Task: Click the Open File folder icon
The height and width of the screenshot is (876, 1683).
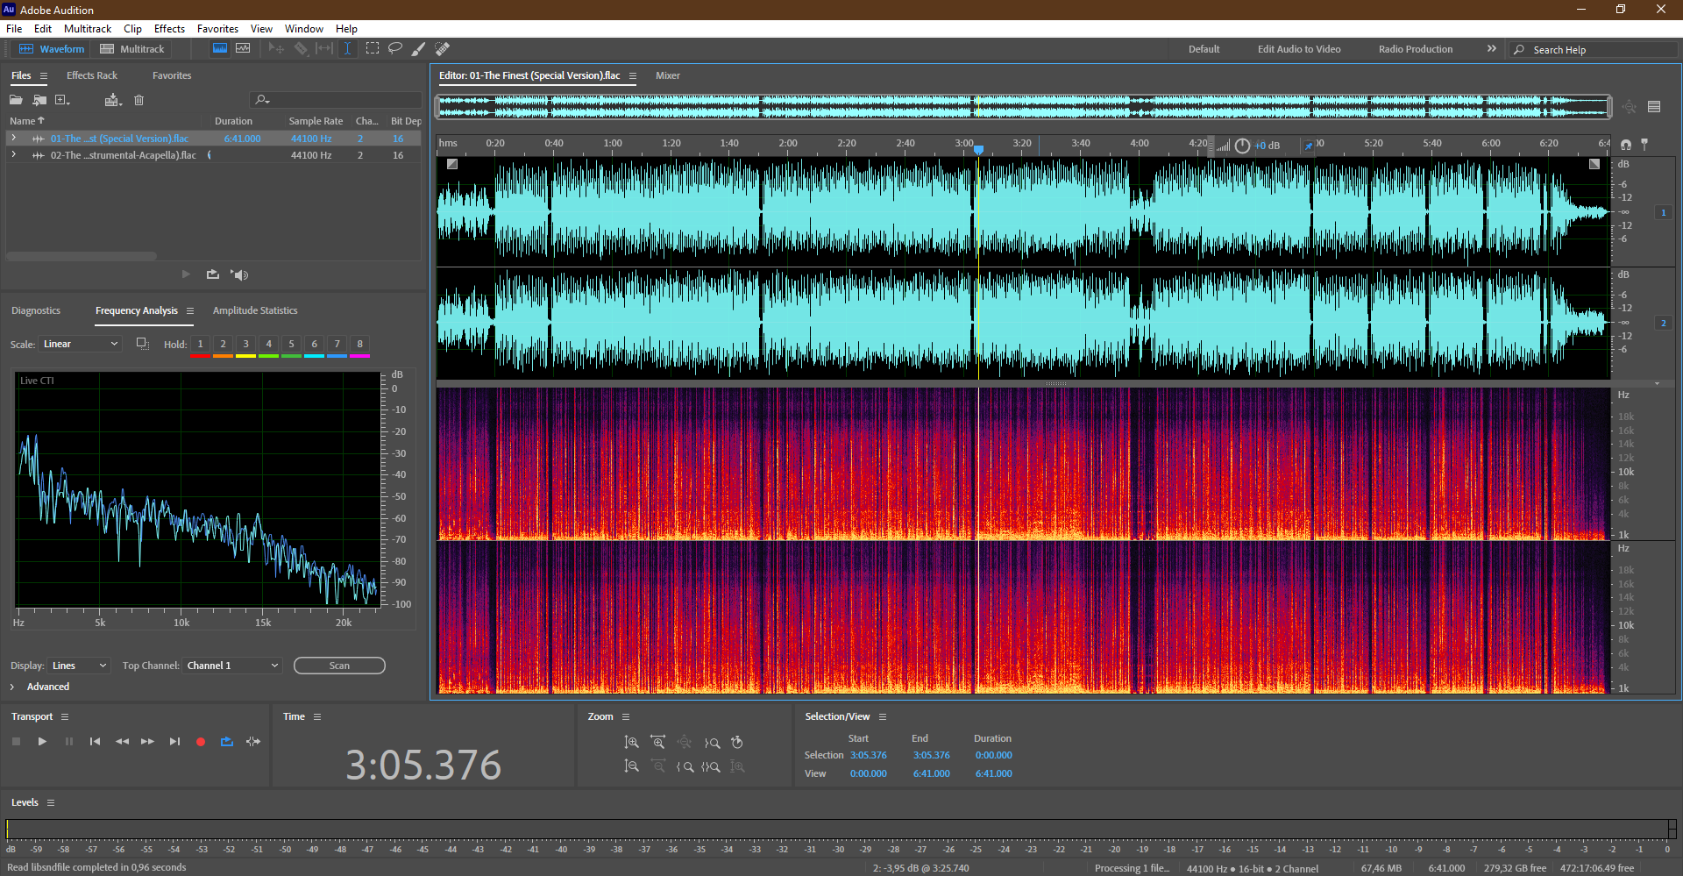Action: pos(16,100)
